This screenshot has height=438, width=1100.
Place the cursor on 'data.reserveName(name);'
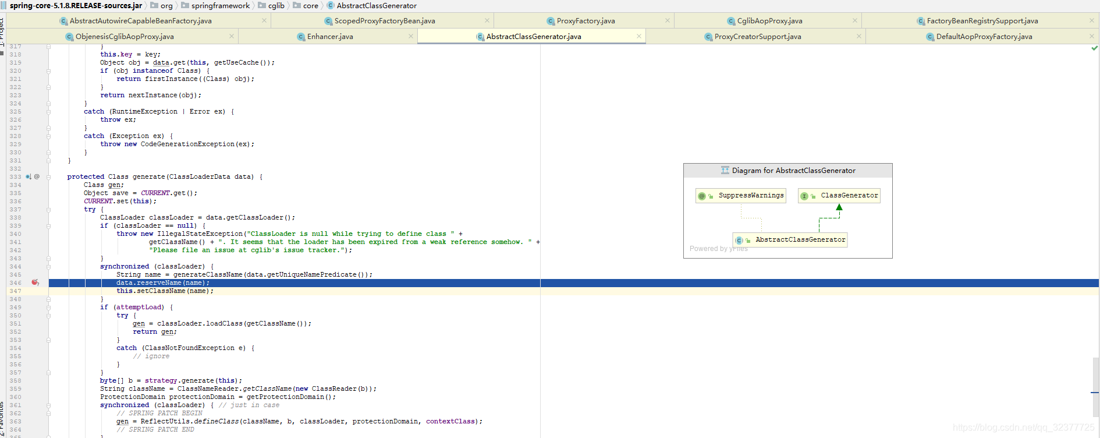pyautogui.click(x=163, y=283)
